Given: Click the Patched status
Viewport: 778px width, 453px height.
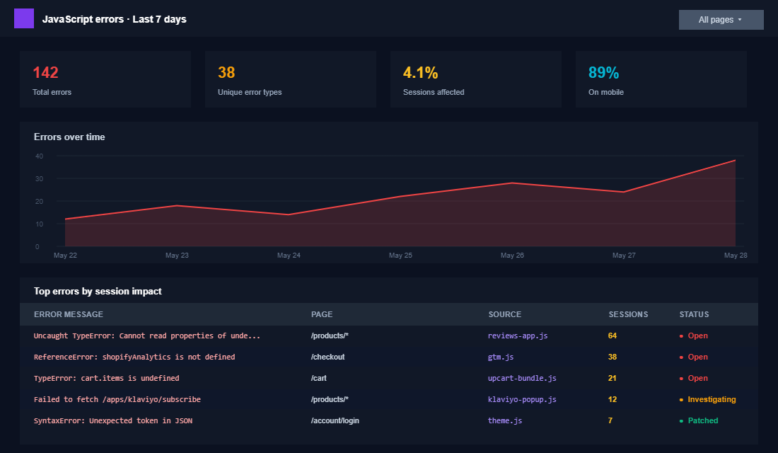Looking at the screenshot, I should coord(699,420).
